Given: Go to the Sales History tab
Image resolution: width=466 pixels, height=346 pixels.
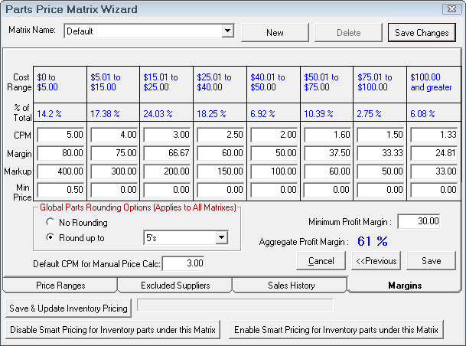Looking at the screenshot, I should [288, 286].
